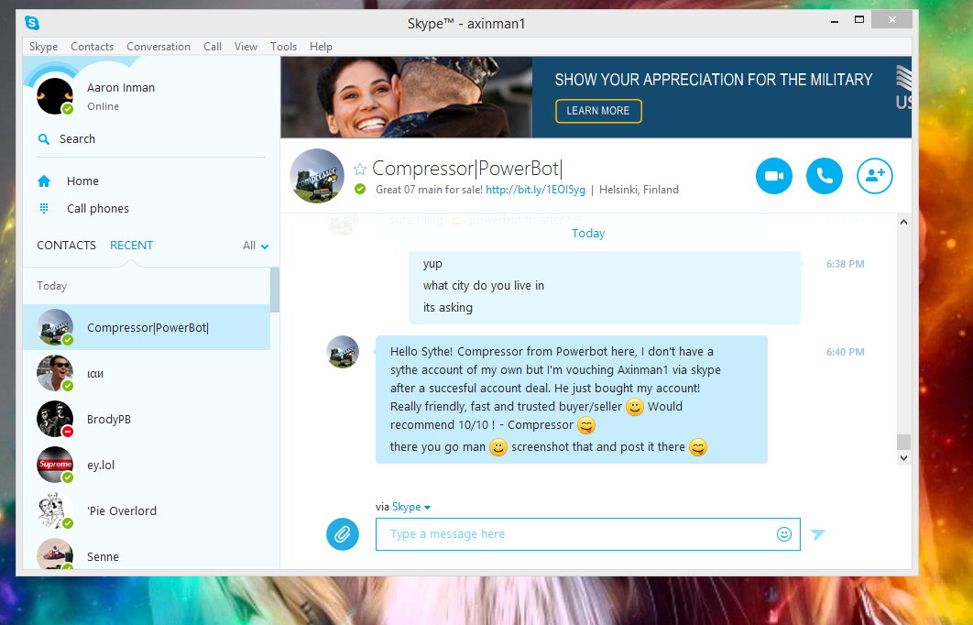Open the Contacts menu
Screen dimensions: 973x625
coord(92,47)
